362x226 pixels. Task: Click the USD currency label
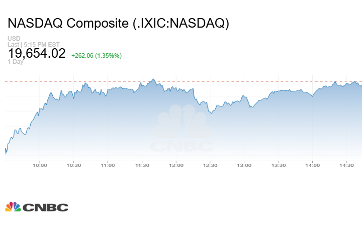coord(14,38)
